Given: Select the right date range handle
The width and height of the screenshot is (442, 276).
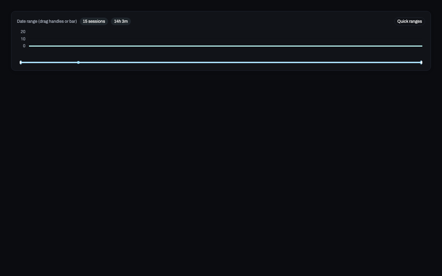Looking at the screenshot, I should [x=421, y=62].
